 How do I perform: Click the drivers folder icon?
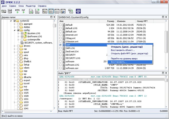21,46
